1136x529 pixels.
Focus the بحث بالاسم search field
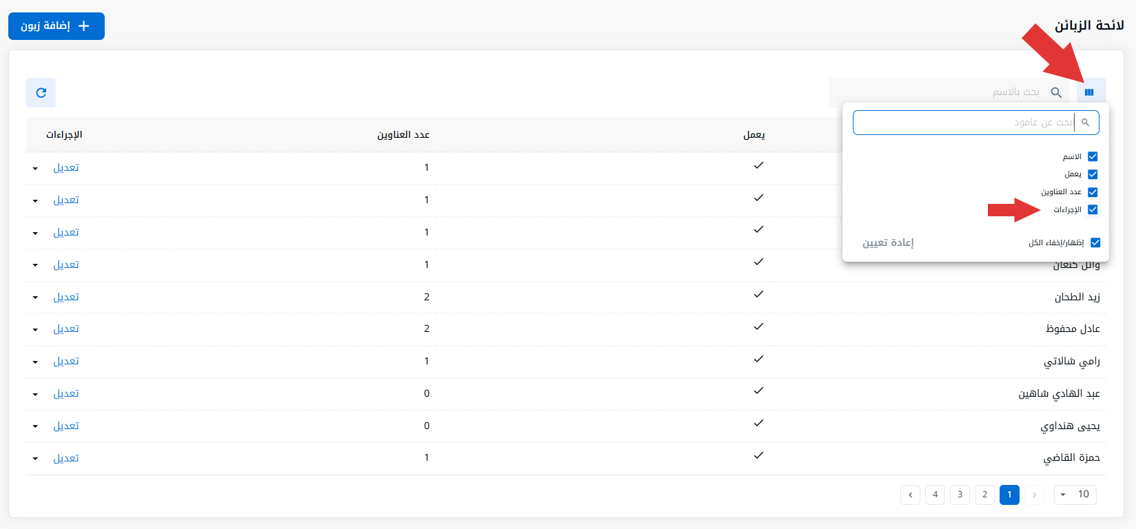[949, 92]
